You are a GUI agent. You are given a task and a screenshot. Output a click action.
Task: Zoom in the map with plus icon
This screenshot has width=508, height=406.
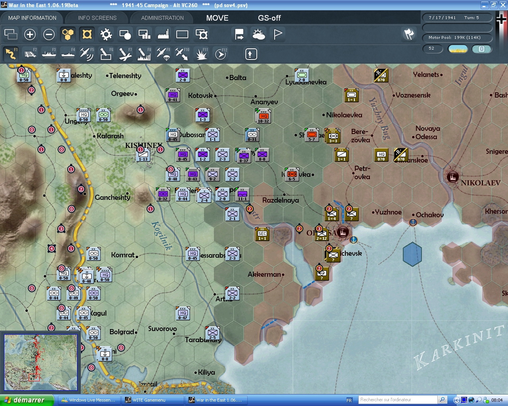pyautogui.click(x=30, y=34)
